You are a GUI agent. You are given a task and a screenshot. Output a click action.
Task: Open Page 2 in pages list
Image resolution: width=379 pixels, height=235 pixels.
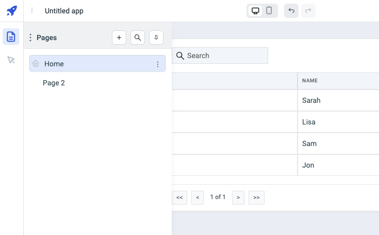coord(54,83)
